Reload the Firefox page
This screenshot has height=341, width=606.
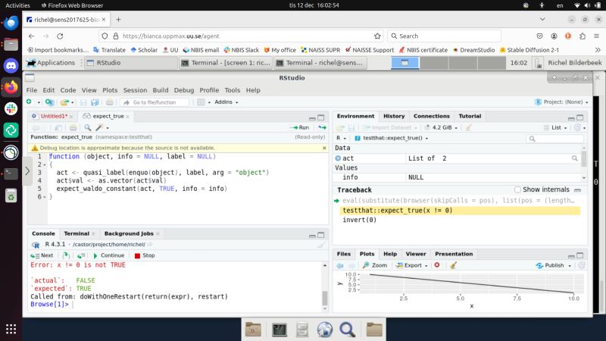[60, 36]
